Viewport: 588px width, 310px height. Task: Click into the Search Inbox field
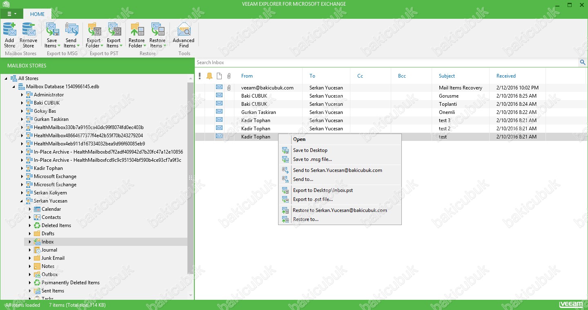[x=387, y=62]
